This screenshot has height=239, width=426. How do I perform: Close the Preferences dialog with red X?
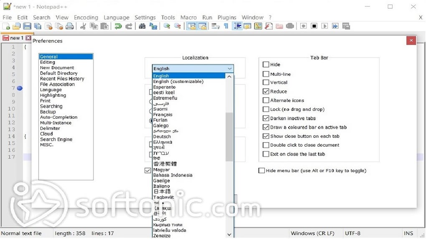pos(411,40)
